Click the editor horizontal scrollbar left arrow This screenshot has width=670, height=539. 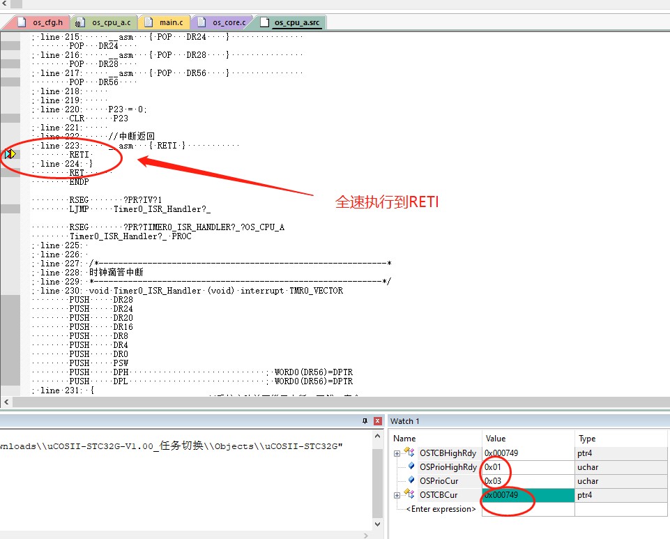[x=6, y=402]
